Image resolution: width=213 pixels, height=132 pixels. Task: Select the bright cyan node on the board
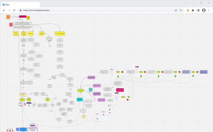pos(80,100)
